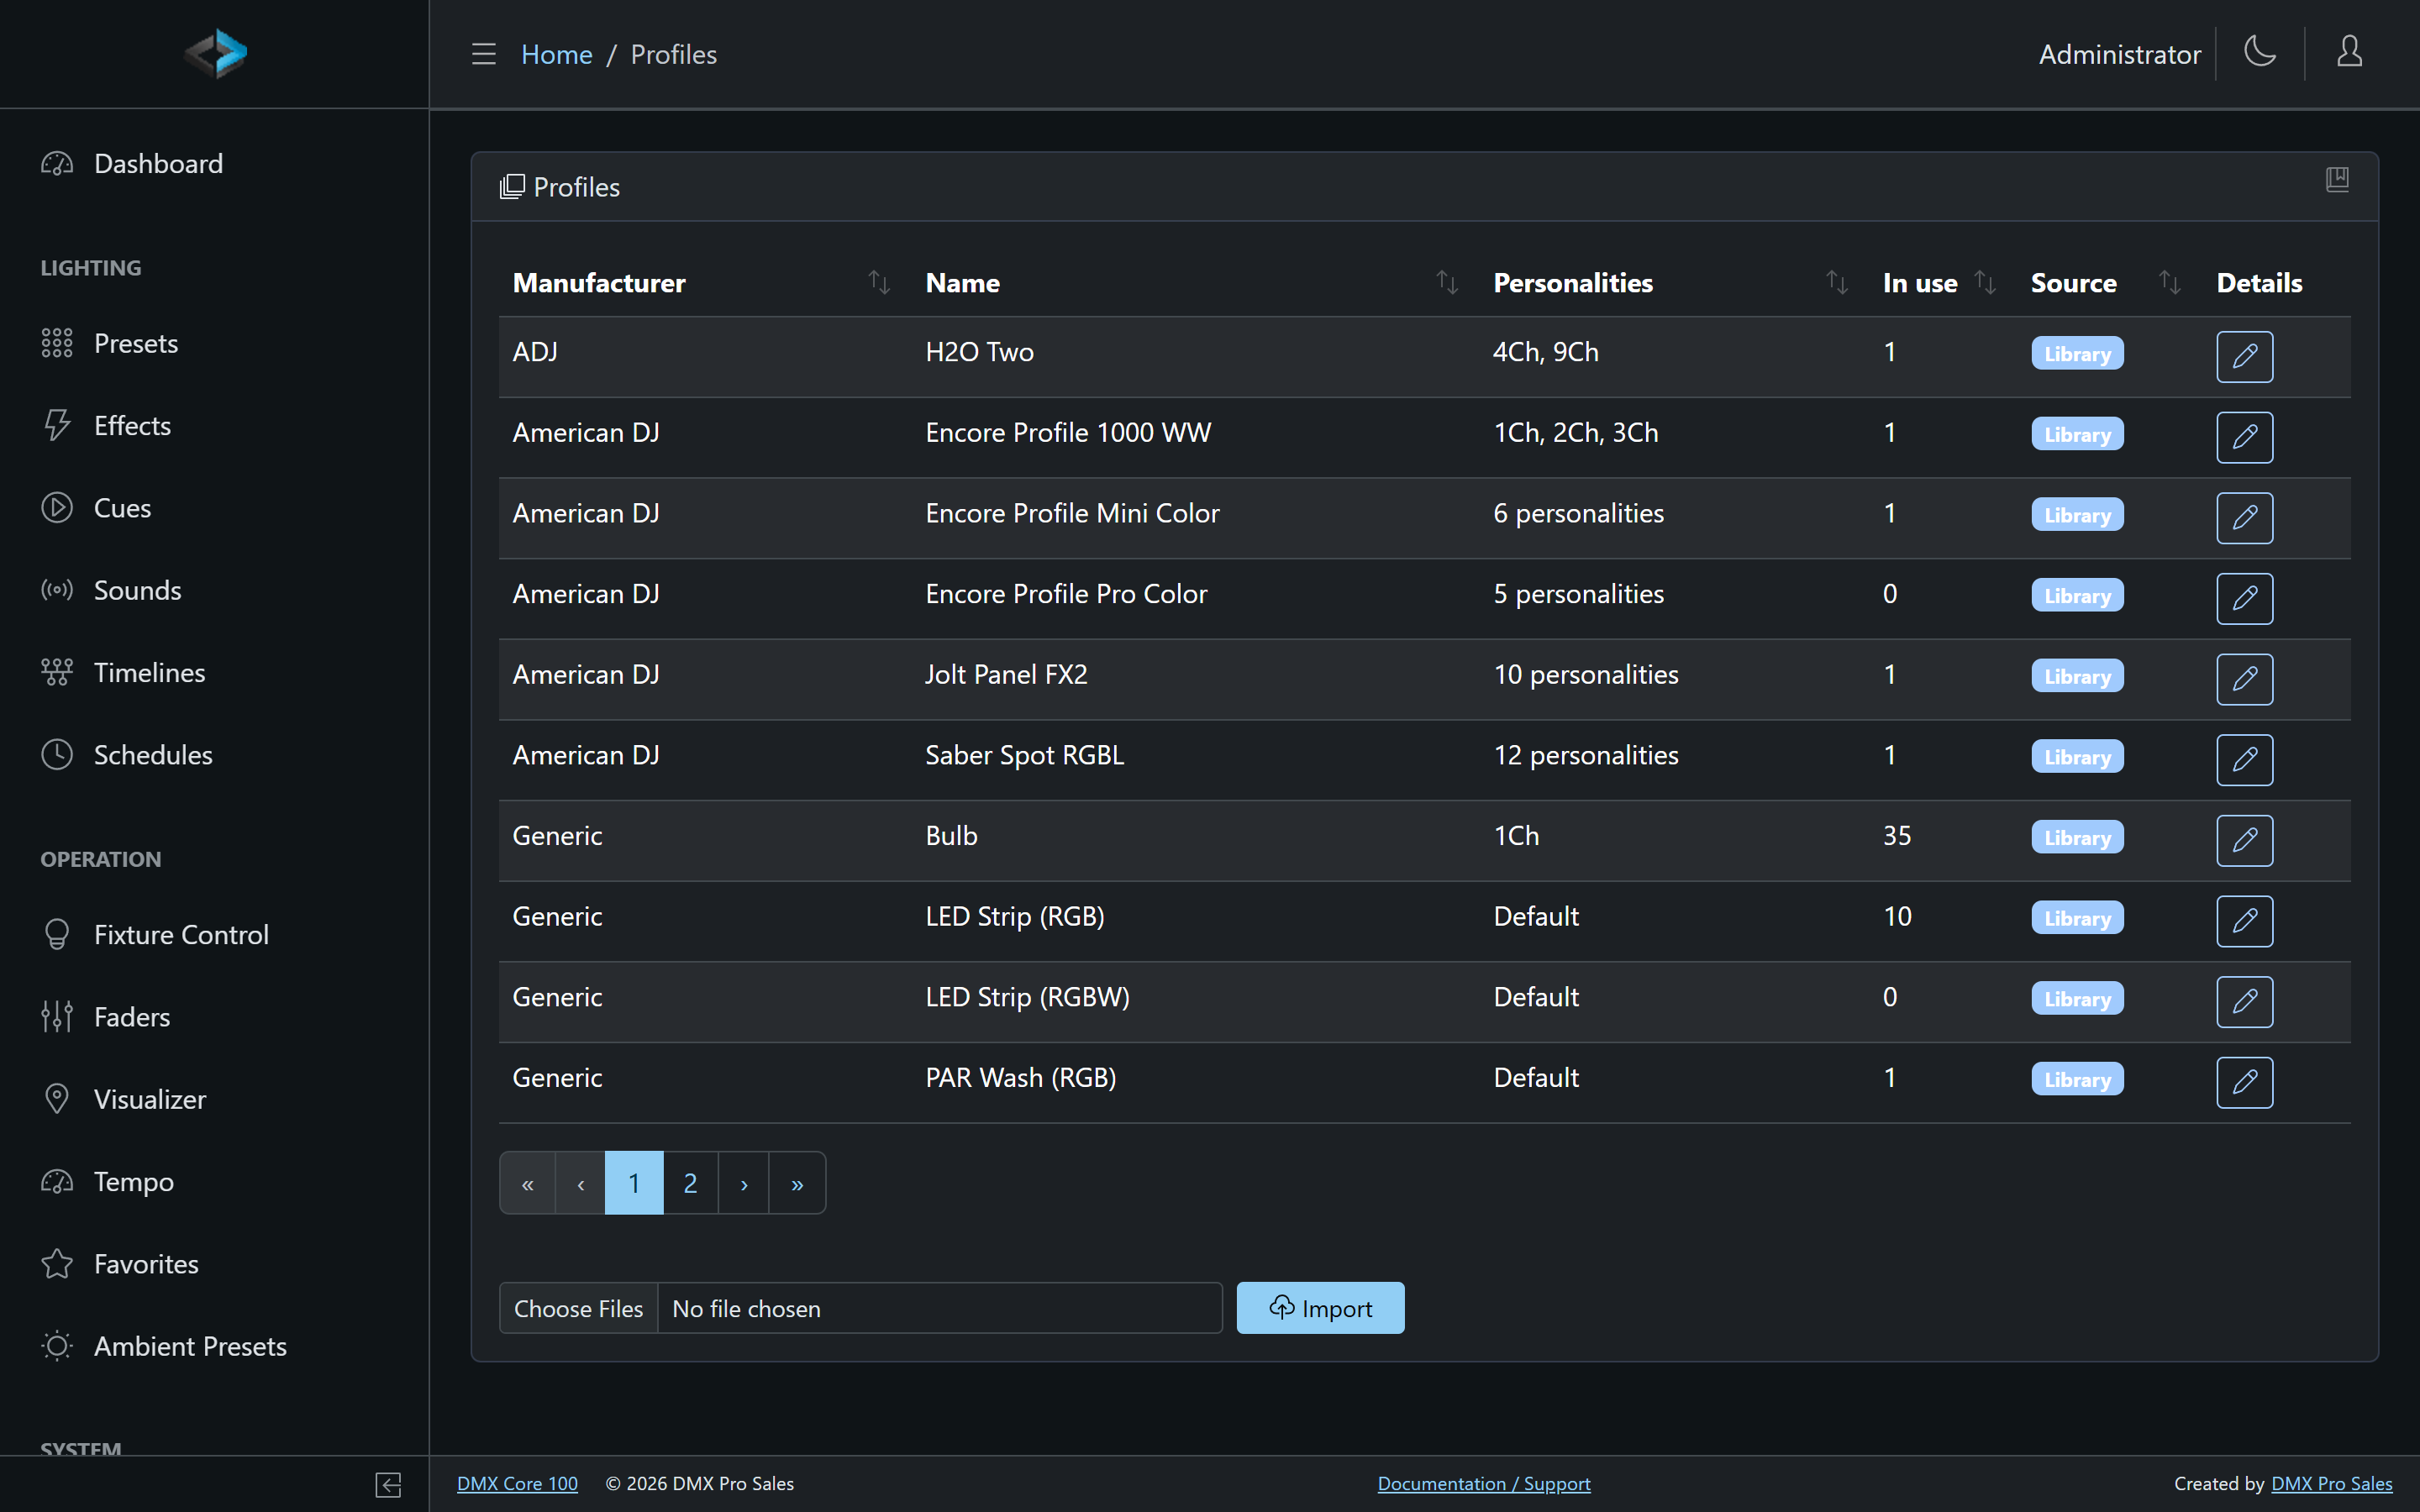Click the '35' in-use value
This screenshot has height=1512, width=2420.
point(1897,836)
